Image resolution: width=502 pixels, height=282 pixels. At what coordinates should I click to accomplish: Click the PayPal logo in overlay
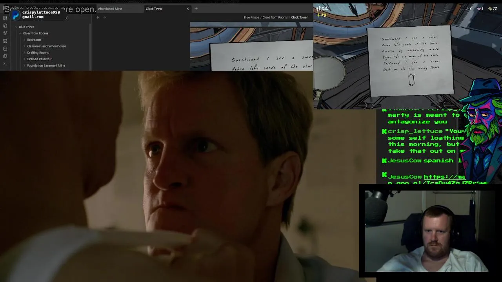[x=15, y=15]
